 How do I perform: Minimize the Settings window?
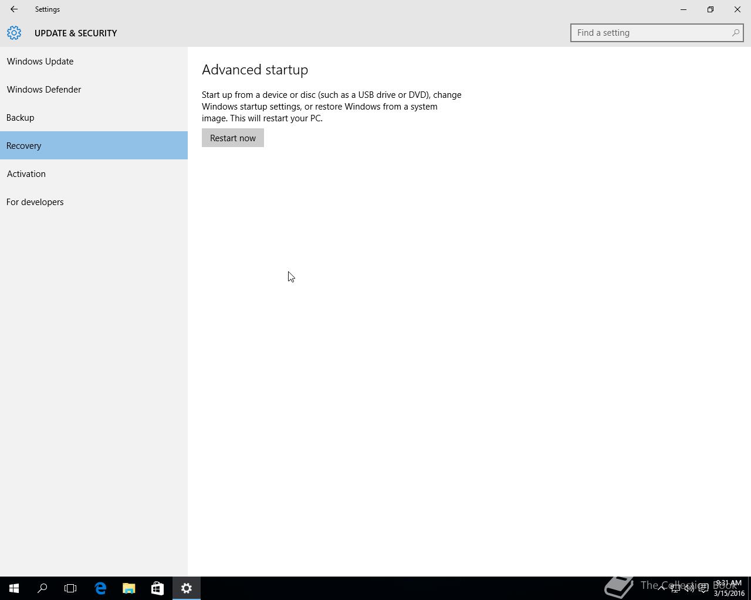point(684,9)
